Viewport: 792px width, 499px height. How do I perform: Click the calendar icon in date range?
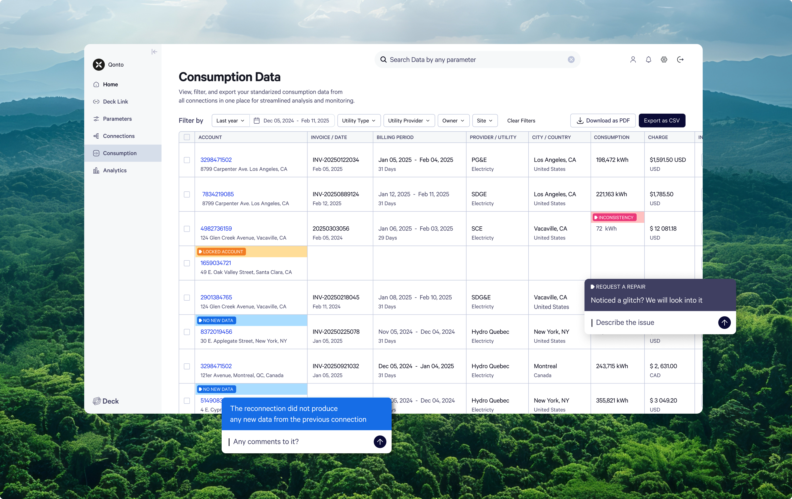click(257, 120)
